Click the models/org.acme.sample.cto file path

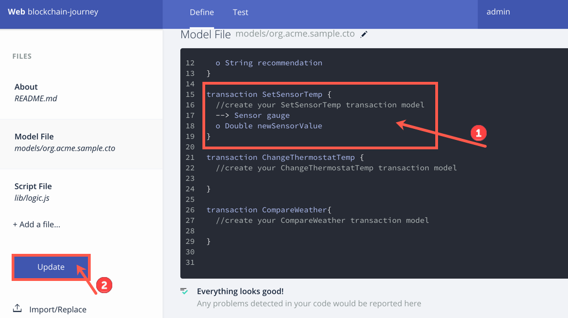[295, 34]
